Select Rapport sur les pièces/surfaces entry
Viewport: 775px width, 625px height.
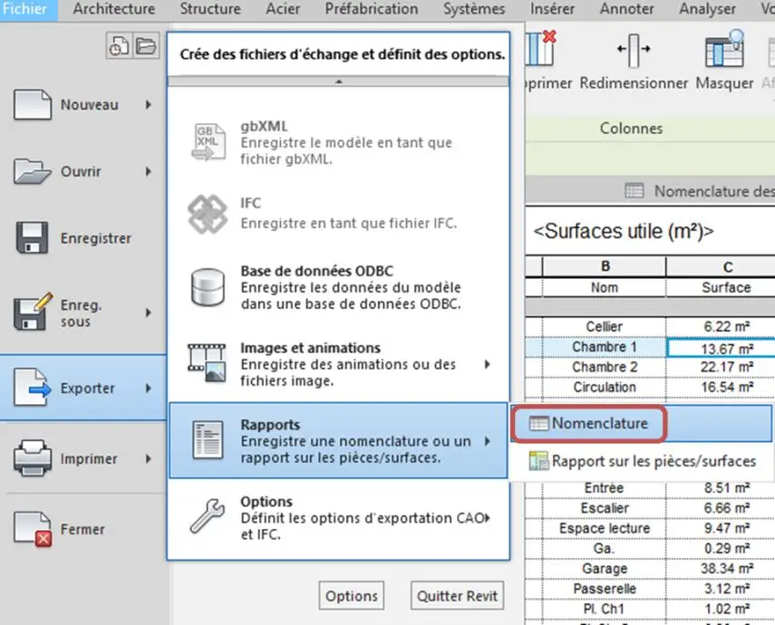click(x=642, y=461)
